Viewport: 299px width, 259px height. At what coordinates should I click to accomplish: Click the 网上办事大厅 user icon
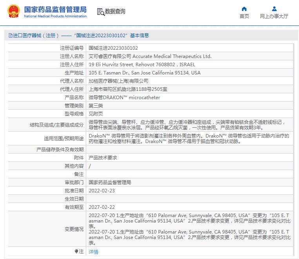click(x=274, y=9)
